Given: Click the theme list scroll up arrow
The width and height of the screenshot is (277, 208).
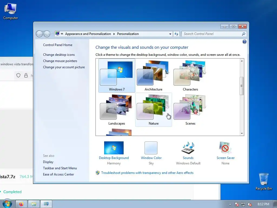Looking at the screenshot, I should tap(242, 61).
